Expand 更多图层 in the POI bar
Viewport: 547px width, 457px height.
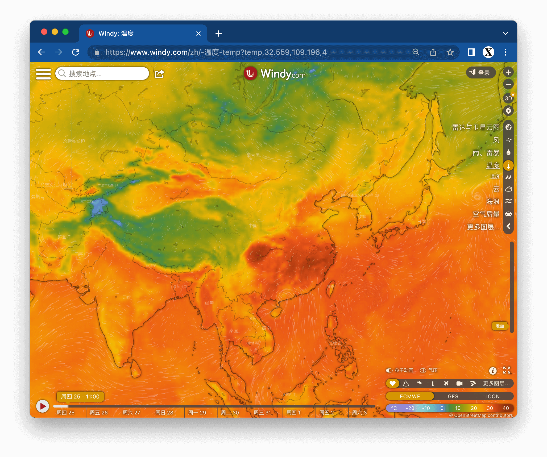[496, 383]
